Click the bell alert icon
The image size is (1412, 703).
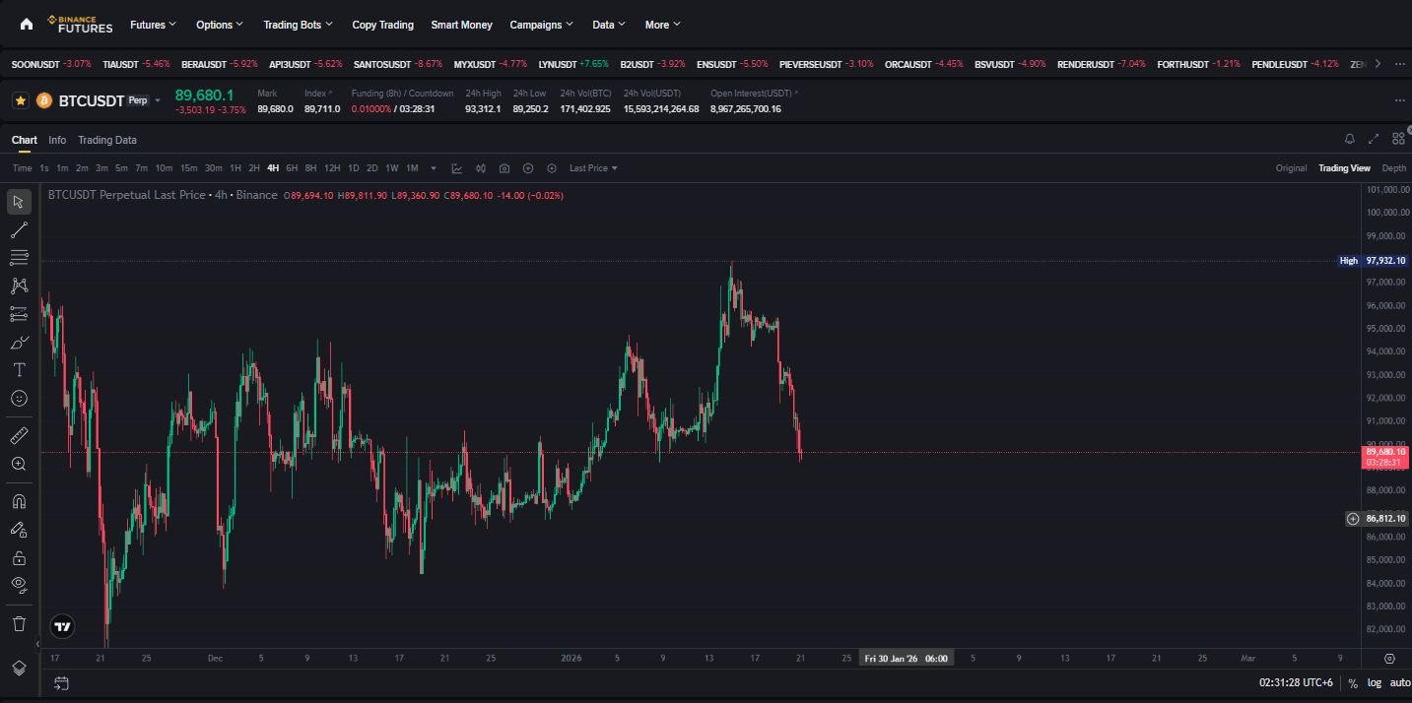point(1350,140)
